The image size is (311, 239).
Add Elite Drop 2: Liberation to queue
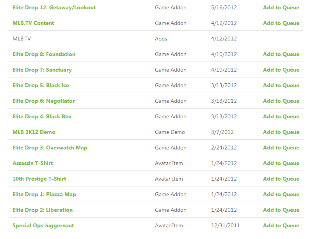[x=281, y=210]
